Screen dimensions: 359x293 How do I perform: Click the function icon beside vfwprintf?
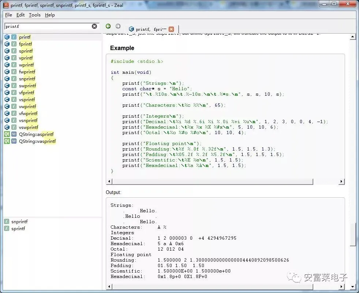click(x=14, y=113)
